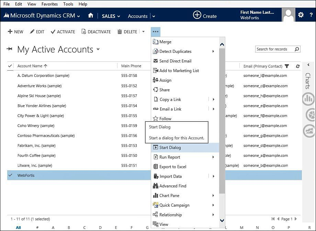316x231 pixels.
Task: Click the search magnifier icon
Action: pyautogui.click(x=297, y=49)
